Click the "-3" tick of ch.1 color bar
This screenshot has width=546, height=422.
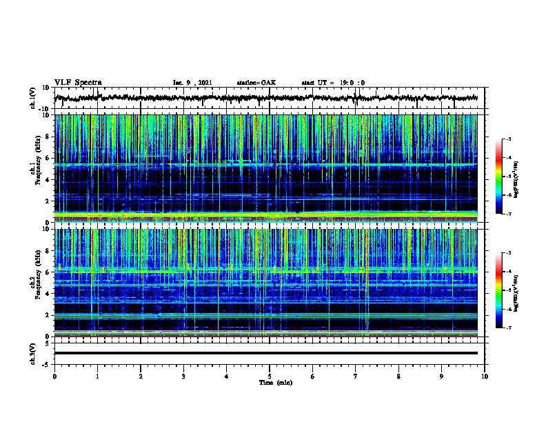509,139
